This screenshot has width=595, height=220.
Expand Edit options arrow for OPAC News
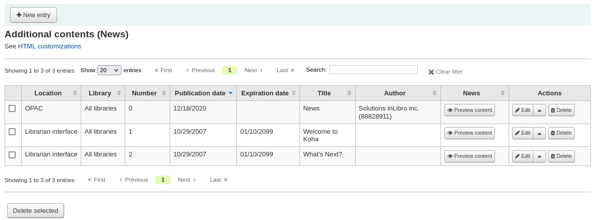click(539, 110)
